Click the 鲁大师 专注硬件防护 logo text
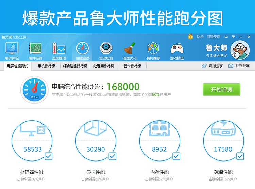This screenshot has width=255, height=189. pyautogui.click(x=217, y=51)
